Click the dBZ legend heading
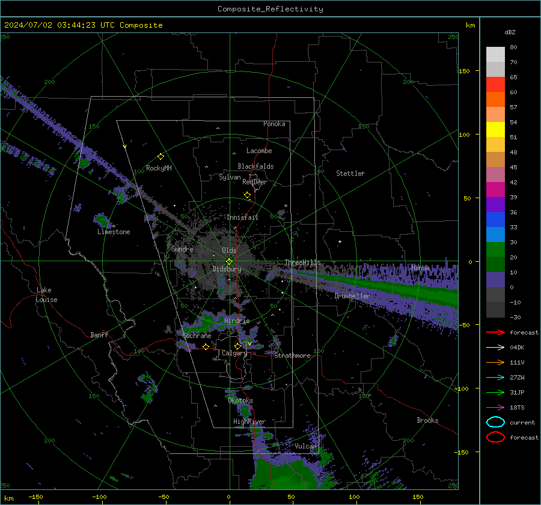This screenshot has height=505, width=541. [510, 32]
